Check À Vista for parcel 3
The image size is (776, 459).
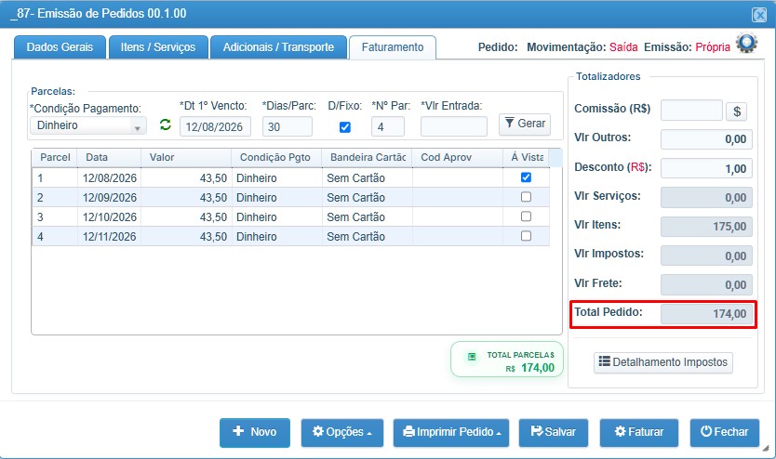pyautogui.click(x=526, y=216)
